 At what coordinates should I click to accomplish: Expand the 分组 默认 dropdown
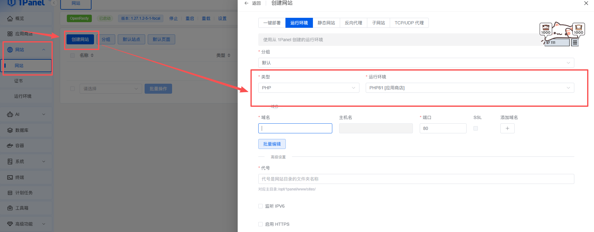pyautogui.click(x=416, y=63)
